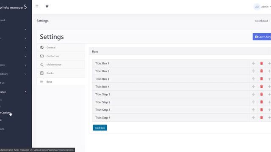Click the move handle for Step 4
The height and width of the screenshot is (152, 271).
pyautogui.click(x=254, y=117)
